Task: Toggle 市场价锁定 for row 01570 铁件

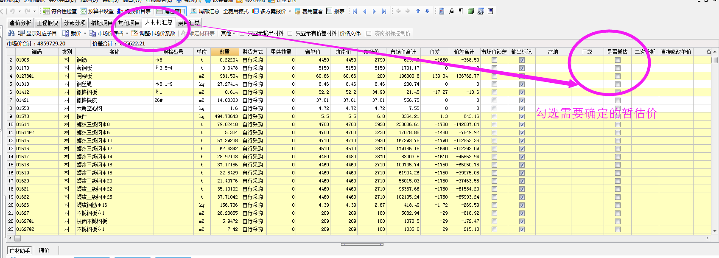Action: tap(494, 117)
